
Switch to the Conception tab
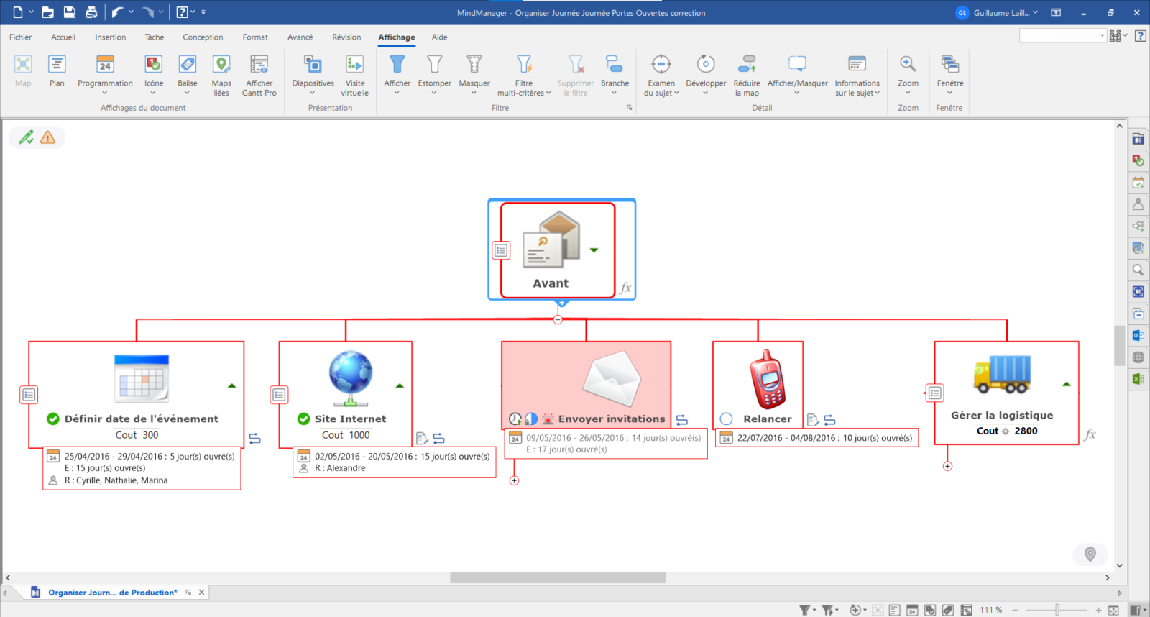pos(203,37)
